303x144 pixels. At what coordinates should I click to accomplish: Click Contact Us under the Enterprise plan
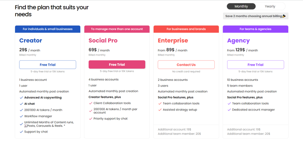click(x=186, y=65)
